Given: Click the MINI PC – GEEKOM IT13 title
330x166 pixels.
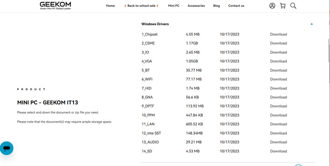Looking at the screenshot, I should (x=48, y=103).
